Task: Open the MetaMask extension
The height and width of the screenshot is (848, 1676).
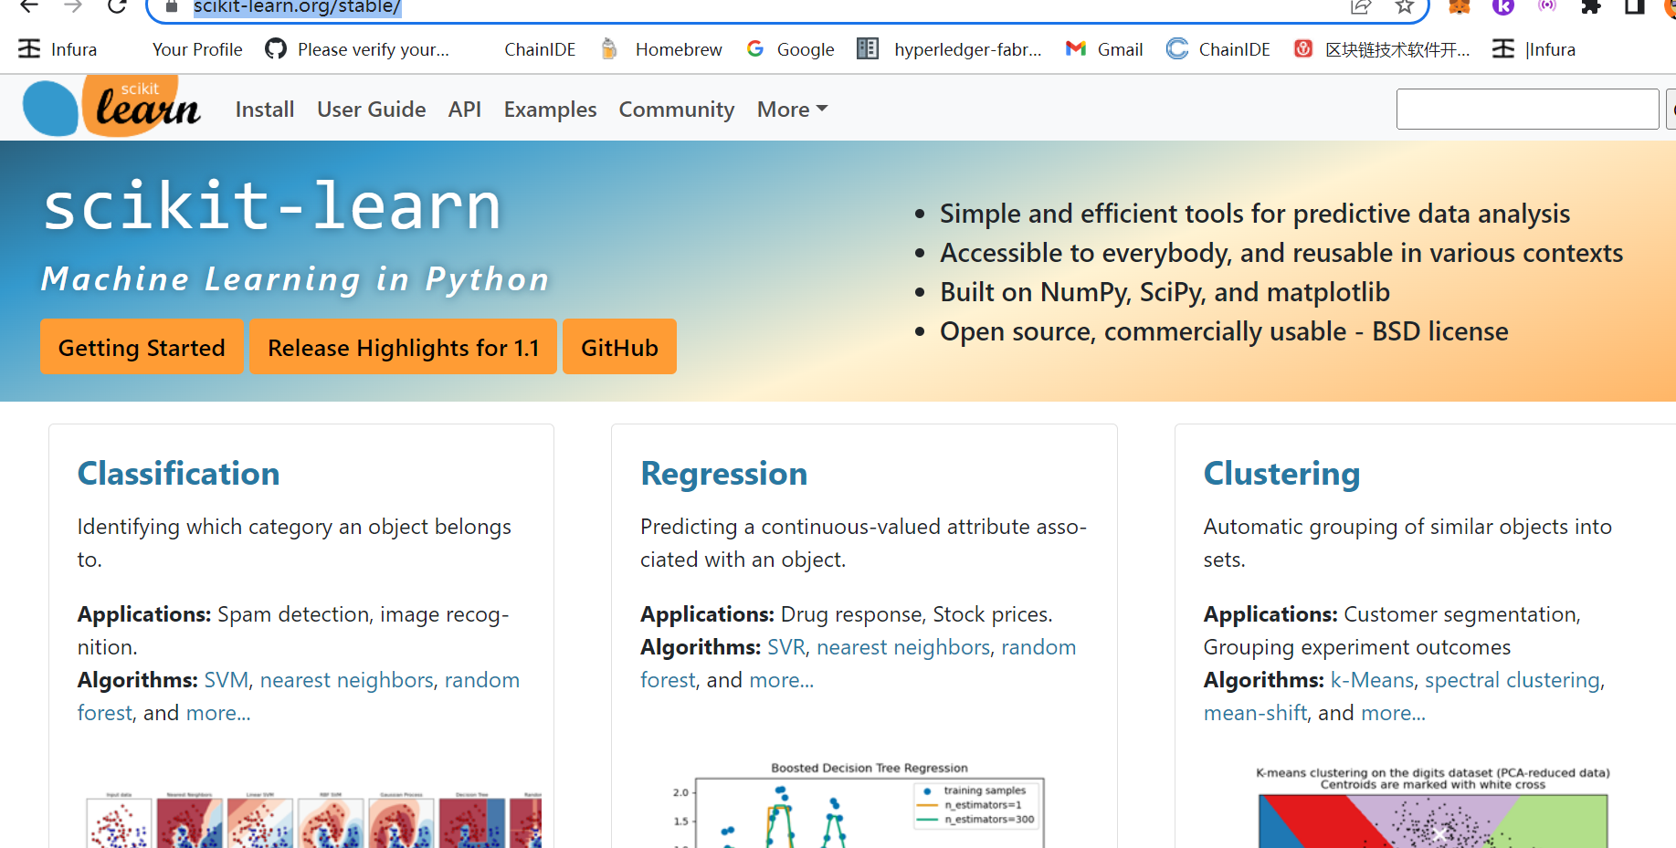Action: [x=1460, y=7]
